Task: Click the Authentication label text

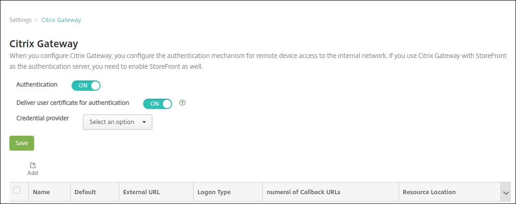Action: (x=37, y=85)
